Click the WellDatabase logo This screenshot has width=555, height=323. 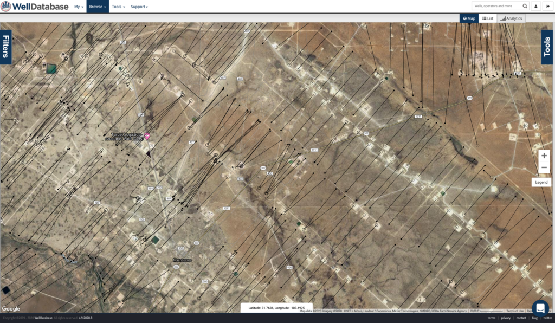(x=35, y=7)
